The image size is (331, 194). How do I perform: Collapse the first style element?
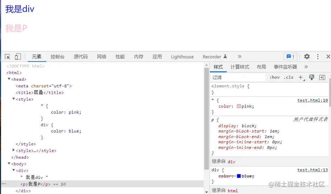[x=13, y=99]
